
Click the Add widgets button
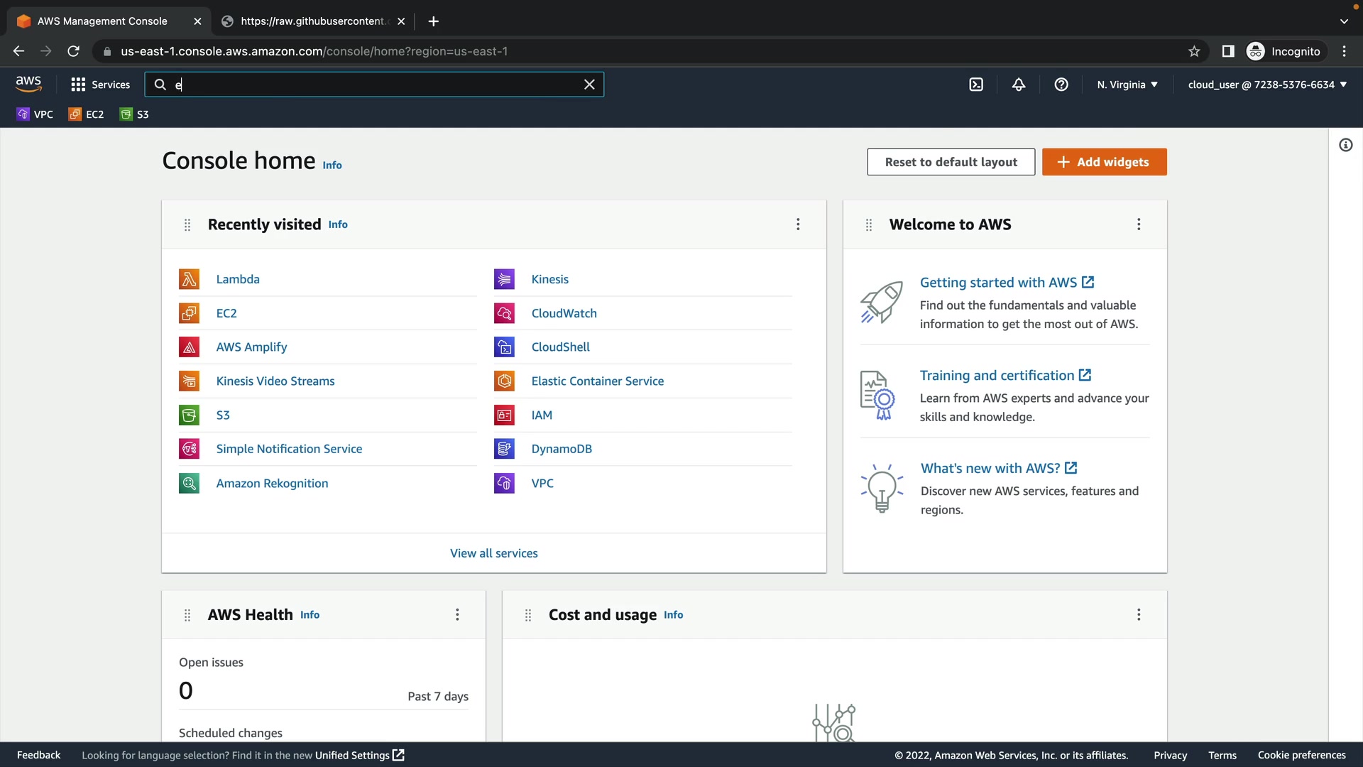point(1104,162)
